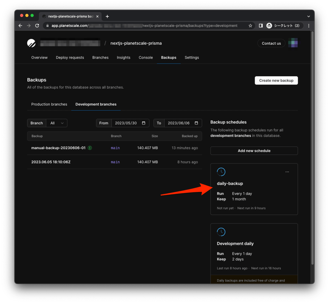Open manual-backup-20230606-01 backup entry
Viewport: 329px width, 303px height.
tap(58, 148)
